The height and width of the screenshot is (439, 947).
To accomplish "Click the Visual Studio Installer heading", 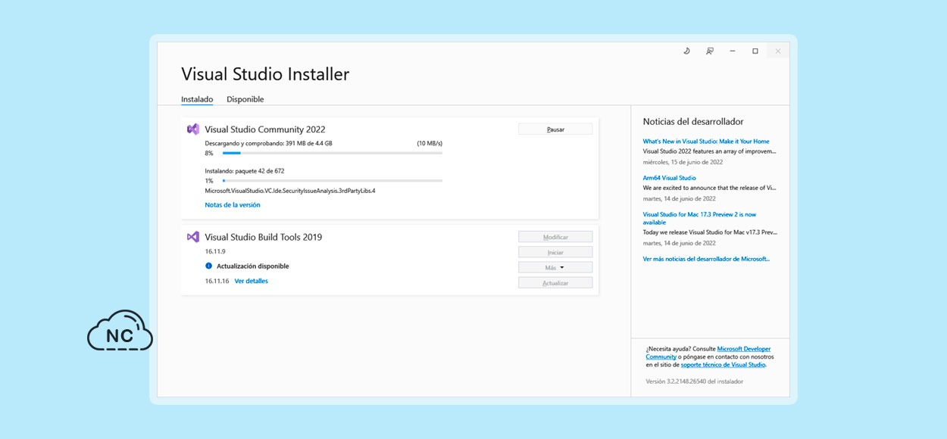I will pos(265,74).
